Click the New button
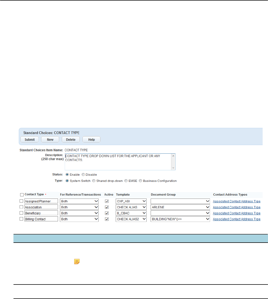The image size is (268, 299). 50,139
